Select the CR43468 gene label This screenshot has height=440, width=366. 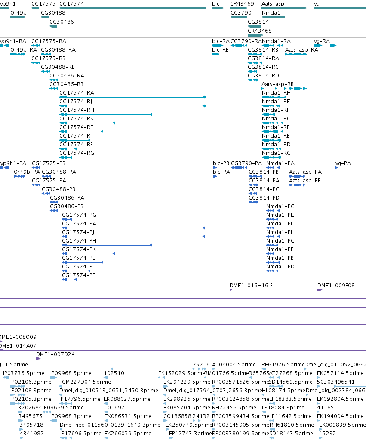click(x=260, y=31)
